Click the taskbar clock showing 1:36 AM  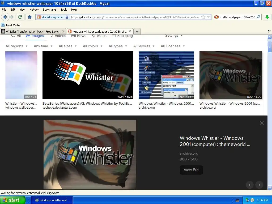pyautogui.click(x=262, y=200)
